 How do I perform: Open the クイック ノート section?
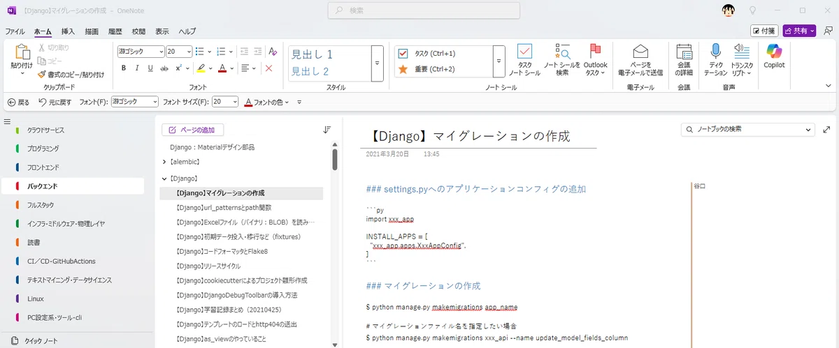click(41, 341)
